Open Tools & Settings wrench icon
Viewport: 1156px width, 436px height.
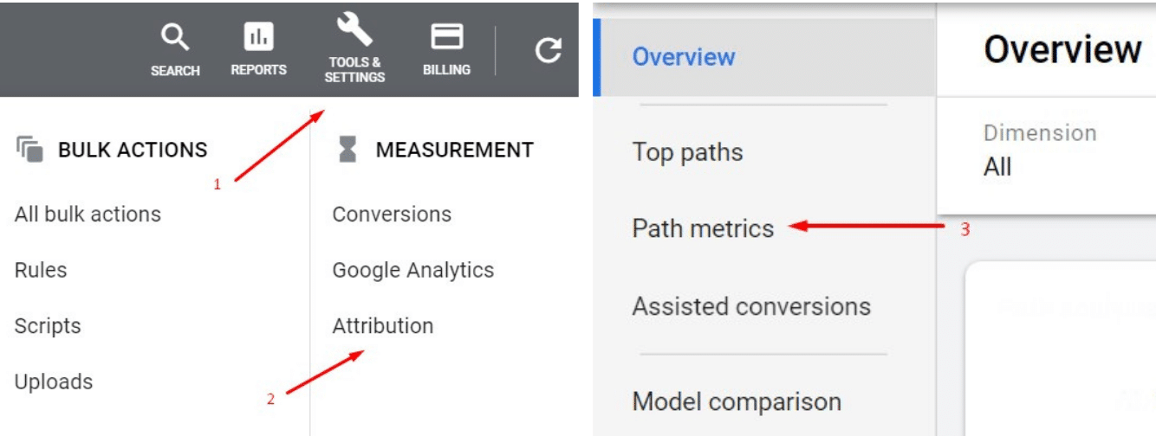(354, 29)
